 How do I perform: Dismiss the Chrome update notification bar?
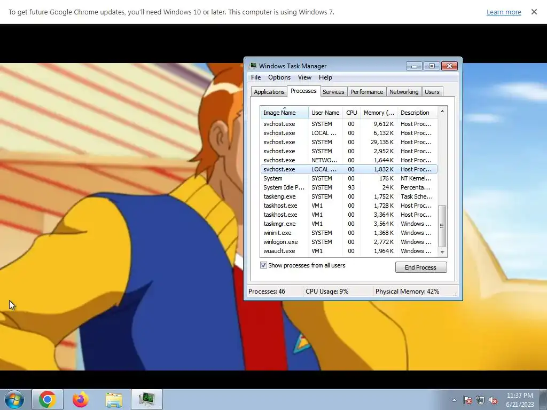534,12
